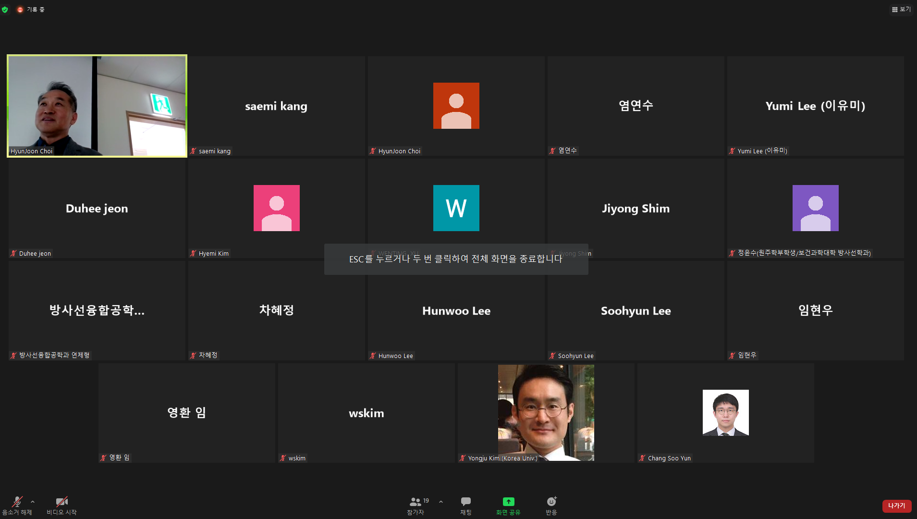Open the audio options arrow beside mute
Image resolution: width=917 pixels, height=519 pixels.
point(33,502)
